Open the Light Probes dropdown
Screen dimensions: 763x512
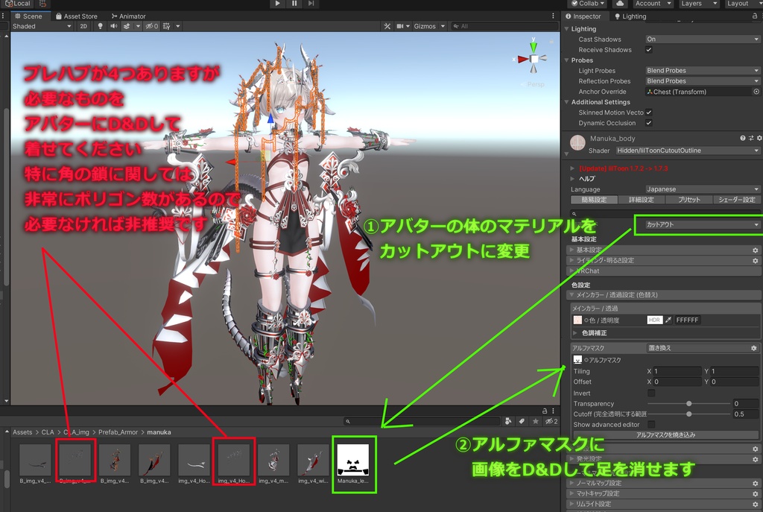tap(700, 70)
